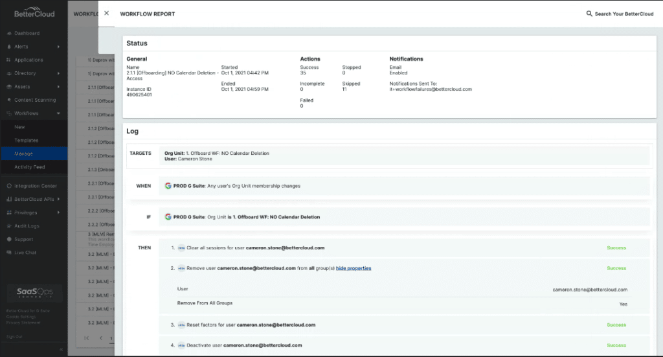Open Assets in the sidebar
The width and height of the screenshot is (663, 357).
(22, 87)
